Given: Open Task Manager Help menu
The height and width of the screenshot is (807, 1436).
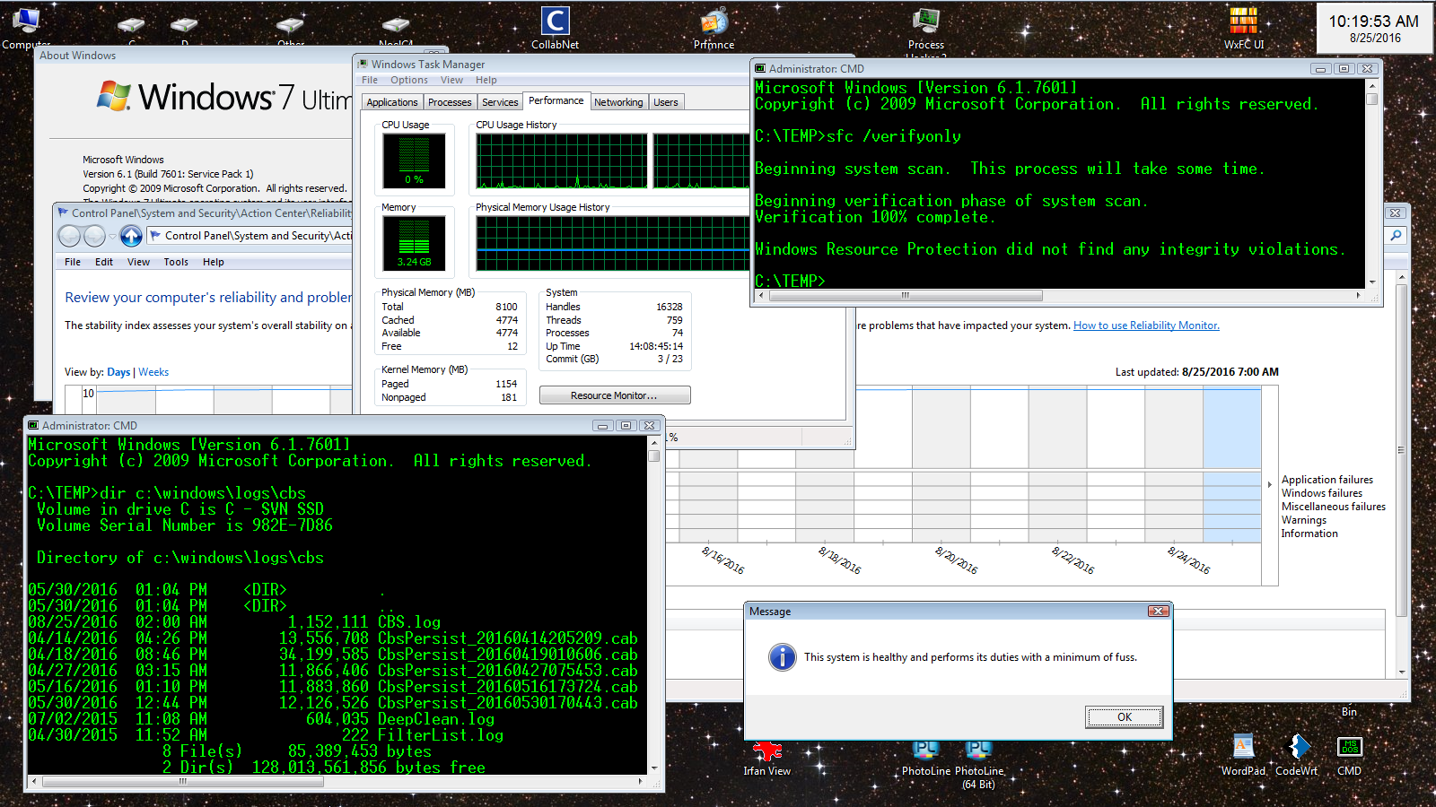Looking at the screenshot, I should pos(486,80).
